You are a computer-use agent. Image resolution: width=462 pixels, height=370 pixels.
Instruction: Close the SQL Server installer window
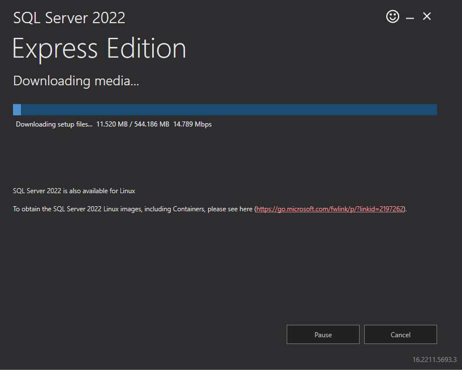[x=426, y=16]
